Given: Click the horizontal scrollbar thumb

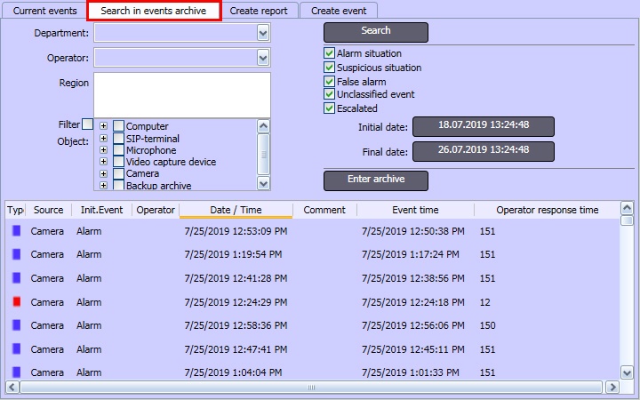Looking at the screenshot, I should (311, 387).
